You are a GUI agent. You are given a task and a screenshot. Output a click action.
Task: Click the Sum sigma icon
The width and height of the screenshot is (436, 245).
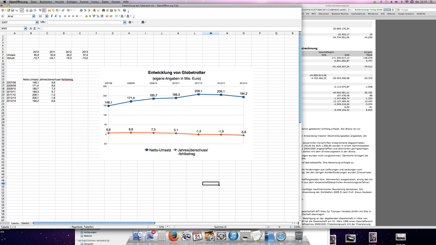pos(34,28)
